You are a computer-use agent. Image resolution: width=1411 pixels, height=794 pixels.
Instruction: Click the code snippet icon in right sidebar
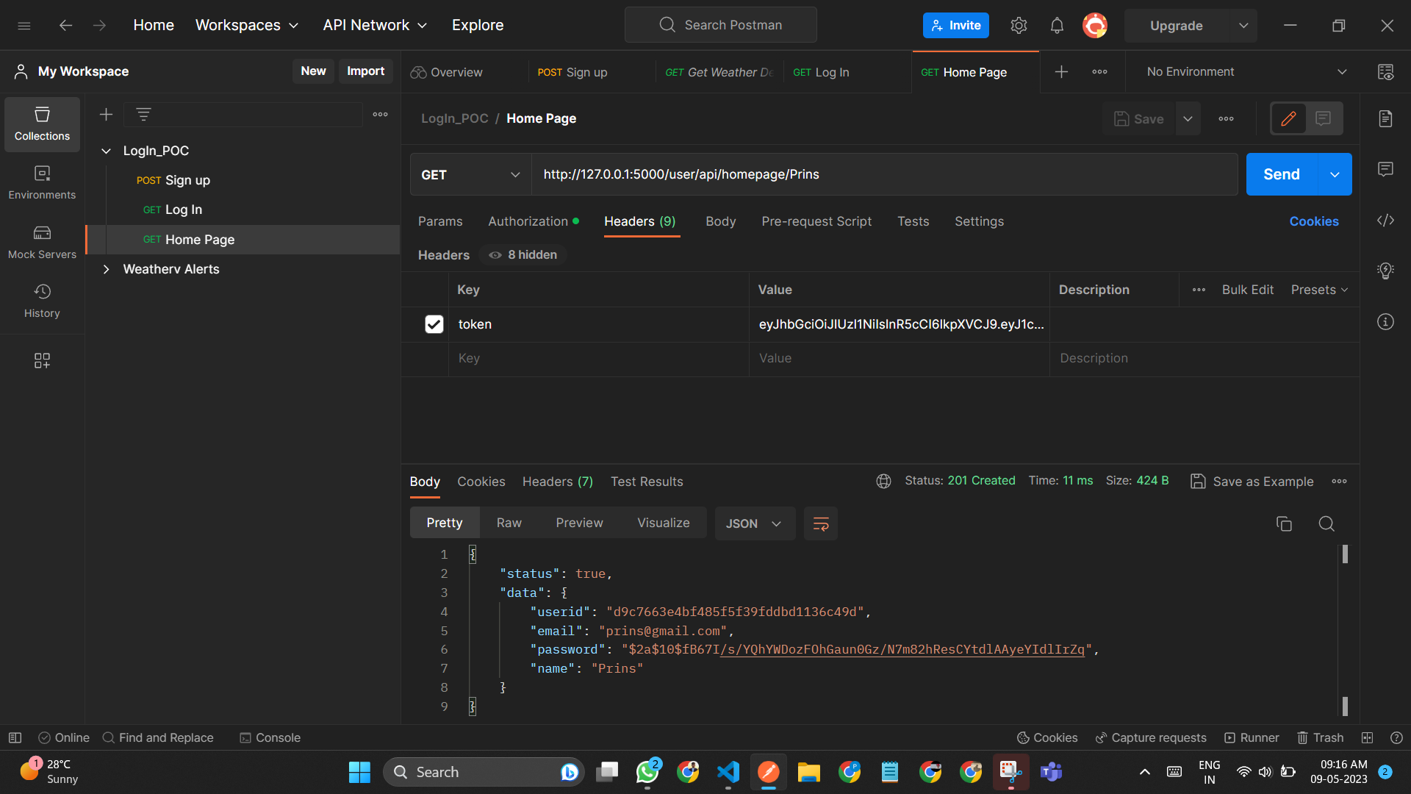pyautogui.click(x=1385, y=220)
